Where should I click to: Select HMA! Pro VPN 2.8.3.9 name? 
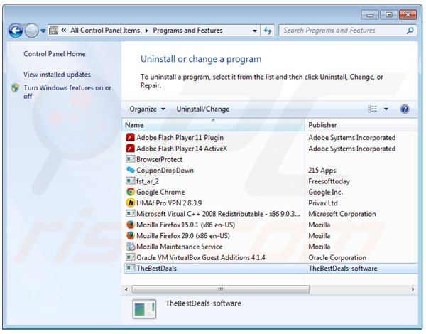(169, 203)
